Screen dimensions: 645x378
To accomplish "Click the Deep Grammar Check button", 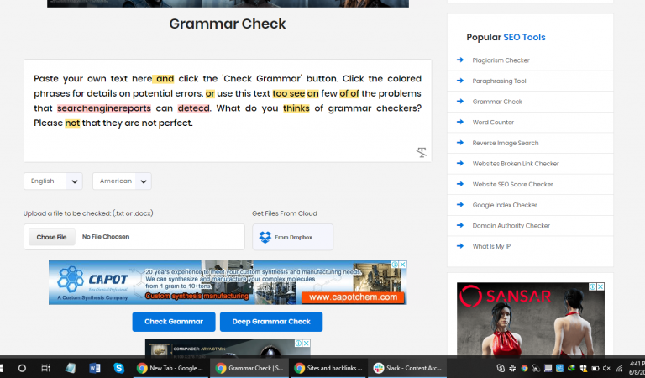I will (x=270, y=322).
